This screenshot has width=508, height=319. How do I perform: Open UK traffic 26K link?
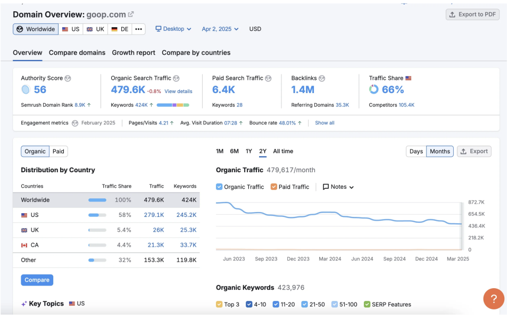(159, 230)
